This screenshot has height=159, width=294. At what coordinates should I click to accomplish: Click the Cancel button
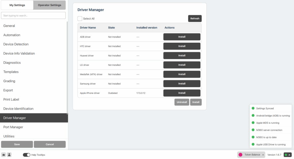(x=50, y=144)
